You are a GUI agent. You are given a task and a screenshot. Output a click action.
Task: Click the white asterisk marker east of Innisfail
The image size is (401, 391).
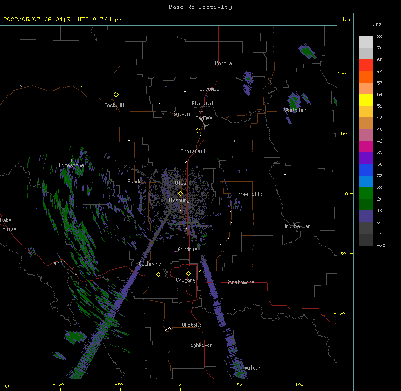coord(234,141)
